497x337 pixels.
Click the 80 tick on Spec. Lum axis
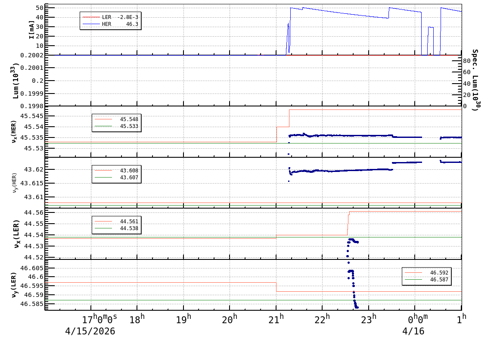467,61
